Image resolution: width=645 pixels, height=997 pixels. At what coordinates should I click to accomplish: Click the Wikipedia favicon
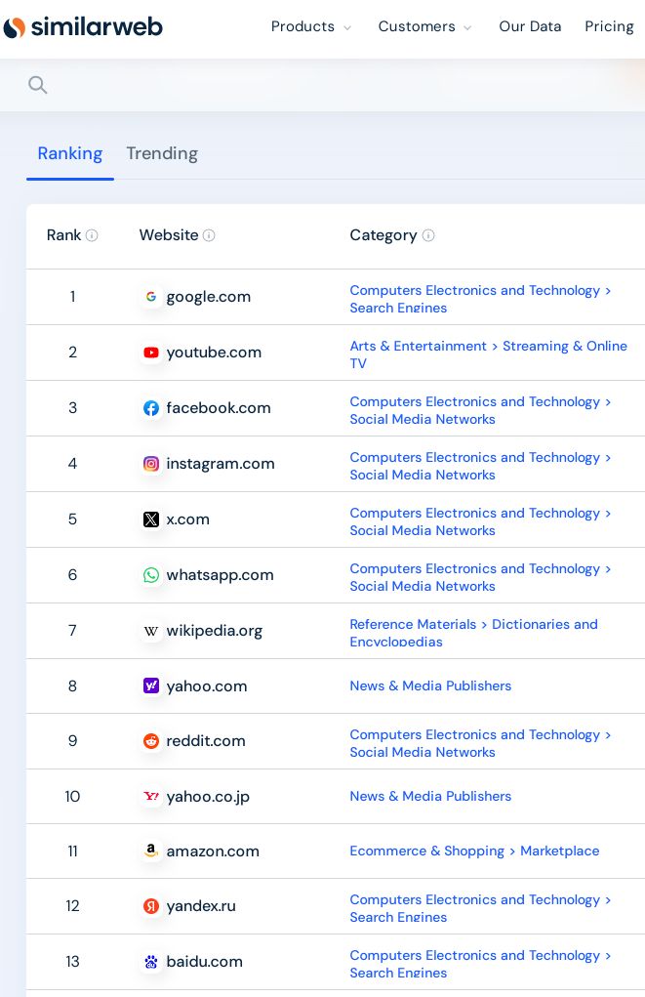click(x=150, y=631)
